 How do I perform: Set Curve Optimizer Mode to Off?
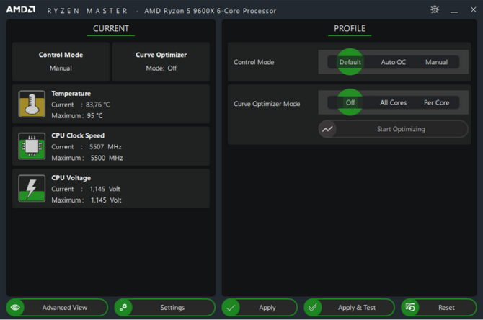click(x=350, y=102)
